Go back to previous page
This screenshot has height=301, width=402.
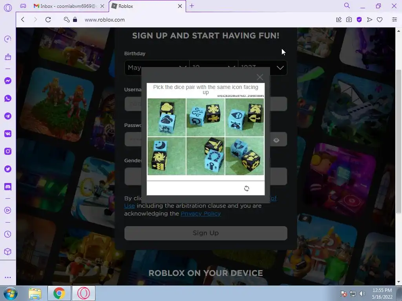(23, 20)
